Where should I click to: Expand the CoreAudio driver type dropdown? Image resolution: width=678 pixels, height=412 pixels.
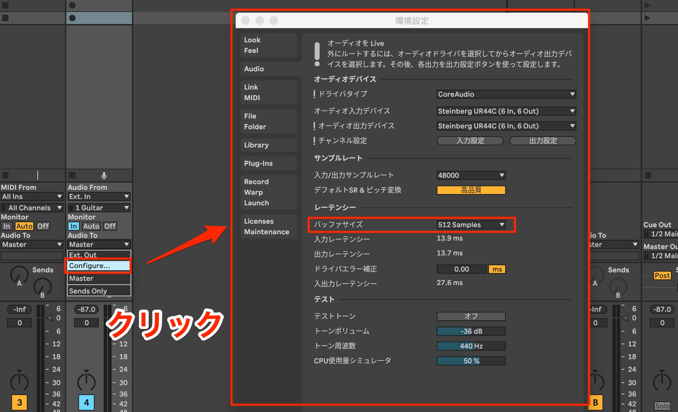pos(506,94)
